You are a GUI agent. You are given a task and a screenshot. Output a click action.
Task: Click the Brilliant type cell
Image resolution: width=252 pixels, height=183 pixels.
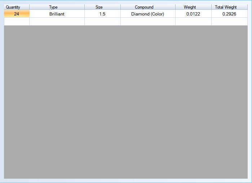57,14
